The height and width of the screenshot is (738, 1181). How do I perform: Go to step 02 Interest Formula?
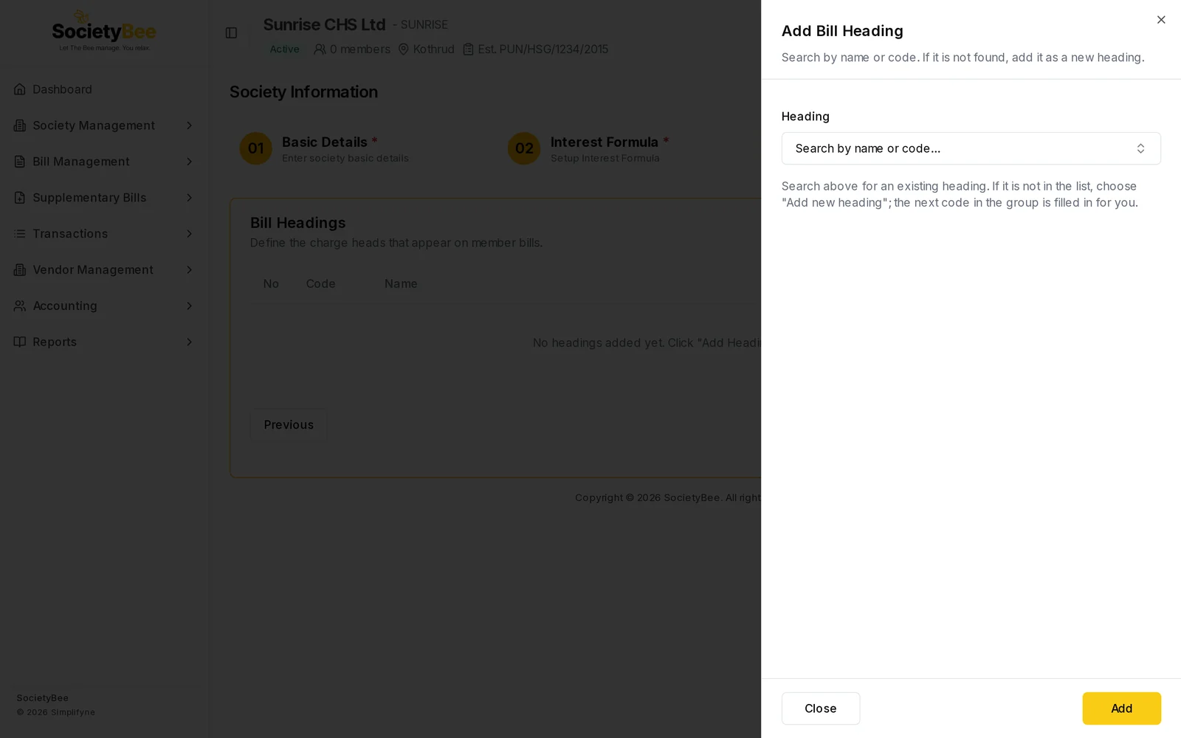[588, 148]
